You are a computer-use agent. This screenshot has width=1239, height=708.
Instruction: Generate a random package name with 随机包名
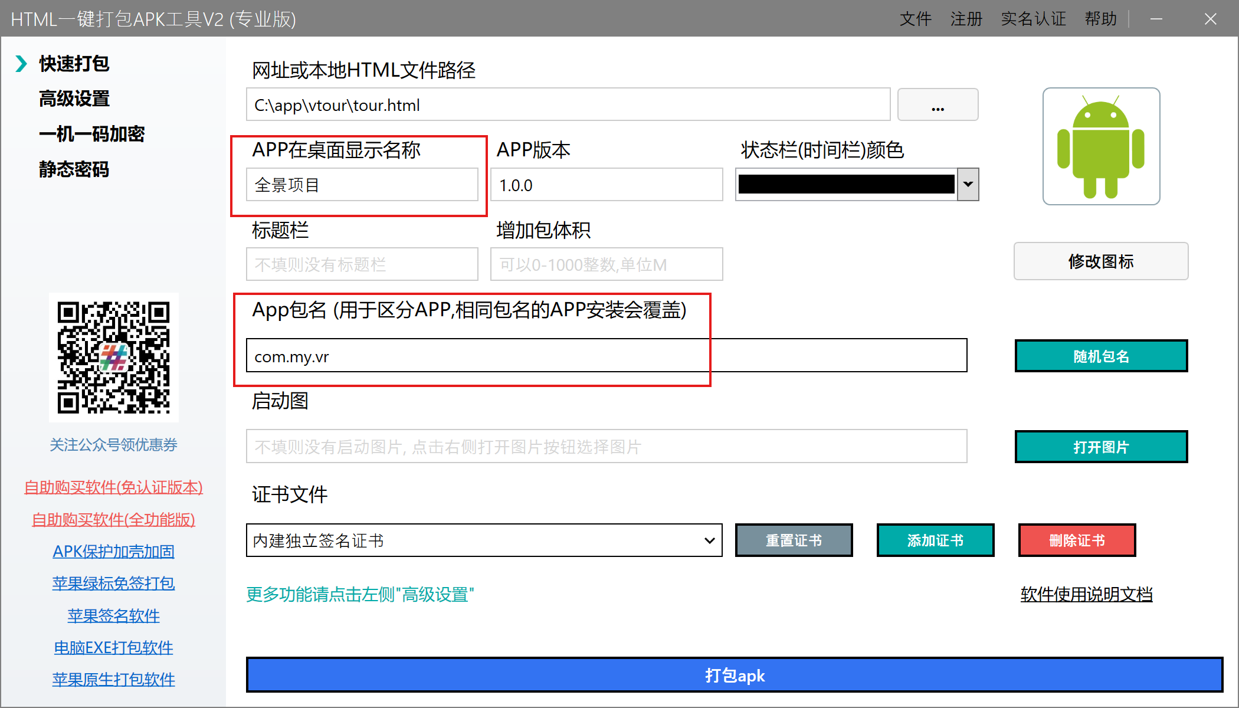(1101, 356)
